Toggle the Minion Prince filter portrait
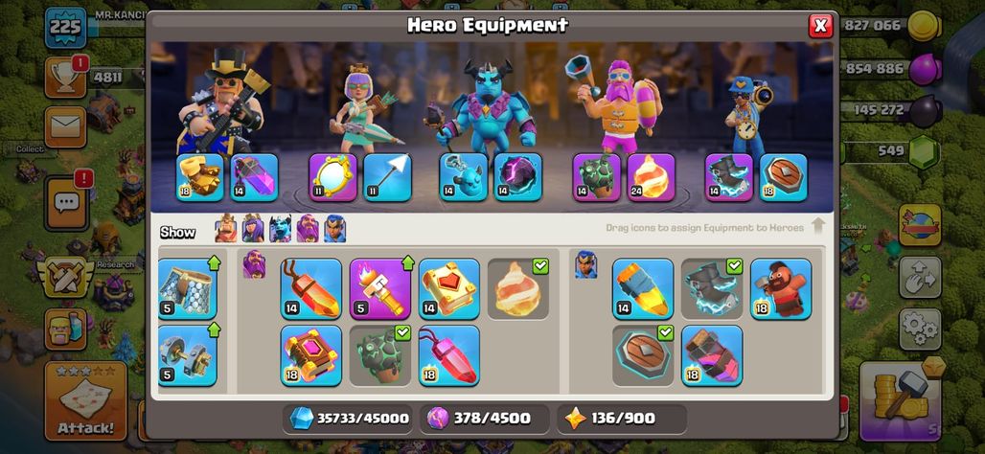Screen dimensions: 985x454 tap(280, 229)
